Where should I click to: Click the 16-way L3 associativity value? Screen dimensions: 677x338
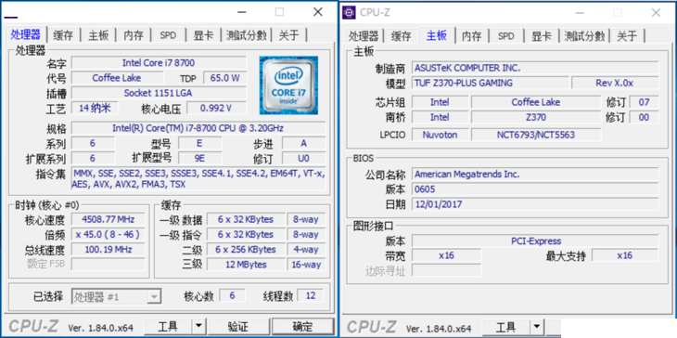click(x=306, y=265)
